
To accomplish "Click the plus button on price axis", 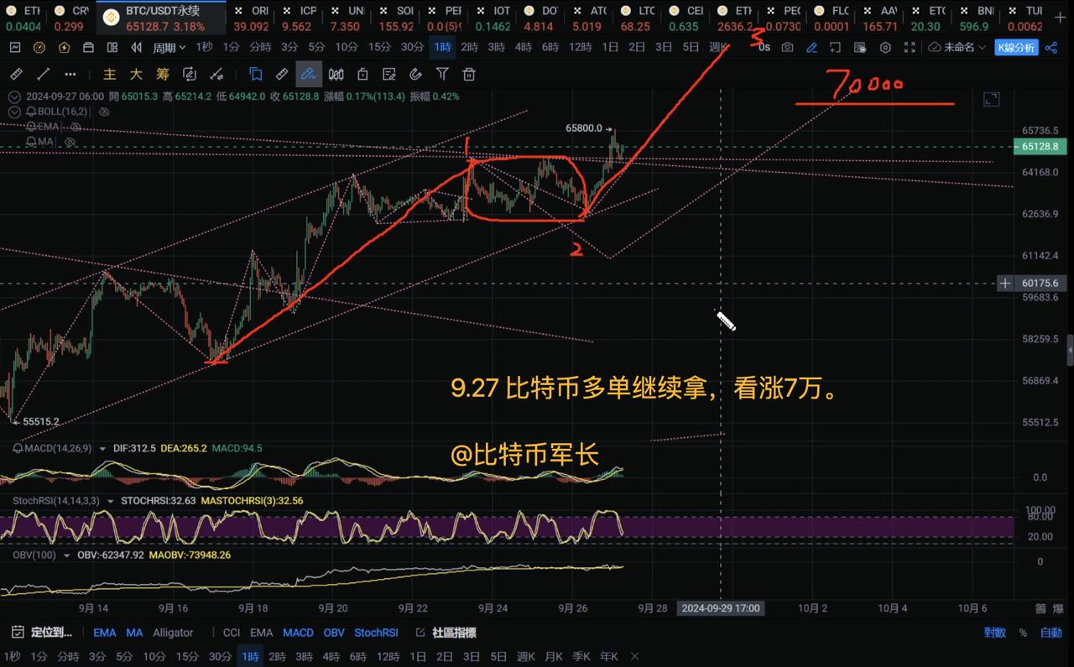I will point(1004,284).
